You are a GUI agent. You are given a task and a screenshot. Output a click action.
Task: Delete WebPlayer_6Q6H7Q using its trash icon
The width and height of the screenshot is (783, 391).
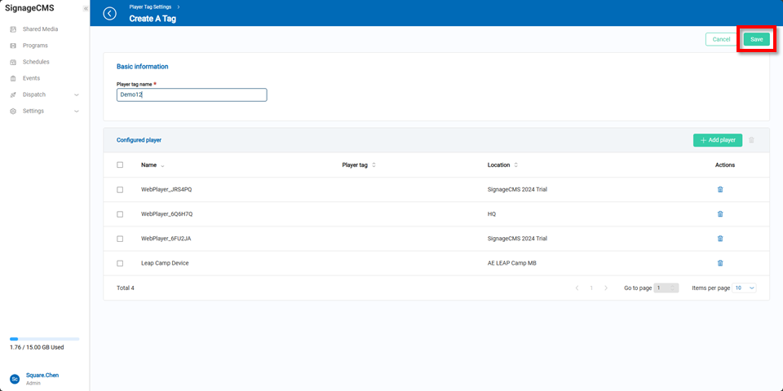point(720,213)
